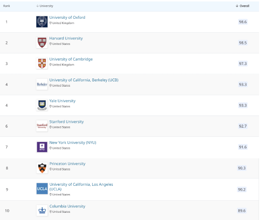Open University of California, Berkeley (UCB) link
This screenshot has height=220, width=260.
coord(84,80)
